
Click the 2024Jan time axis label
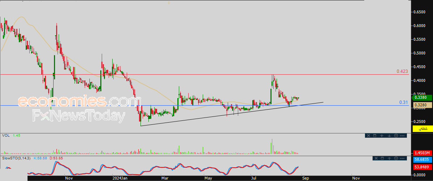(x=121, y=178)
